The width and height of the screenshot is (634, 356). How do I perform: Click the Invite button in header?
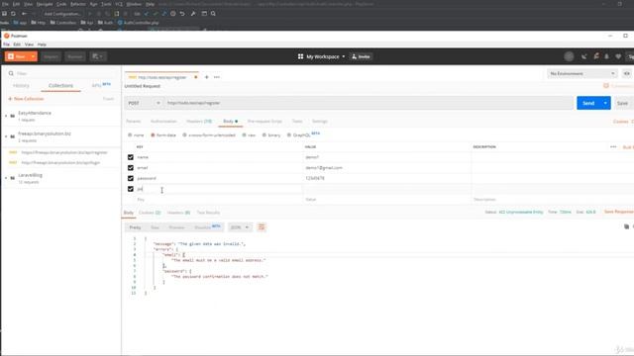361,57
